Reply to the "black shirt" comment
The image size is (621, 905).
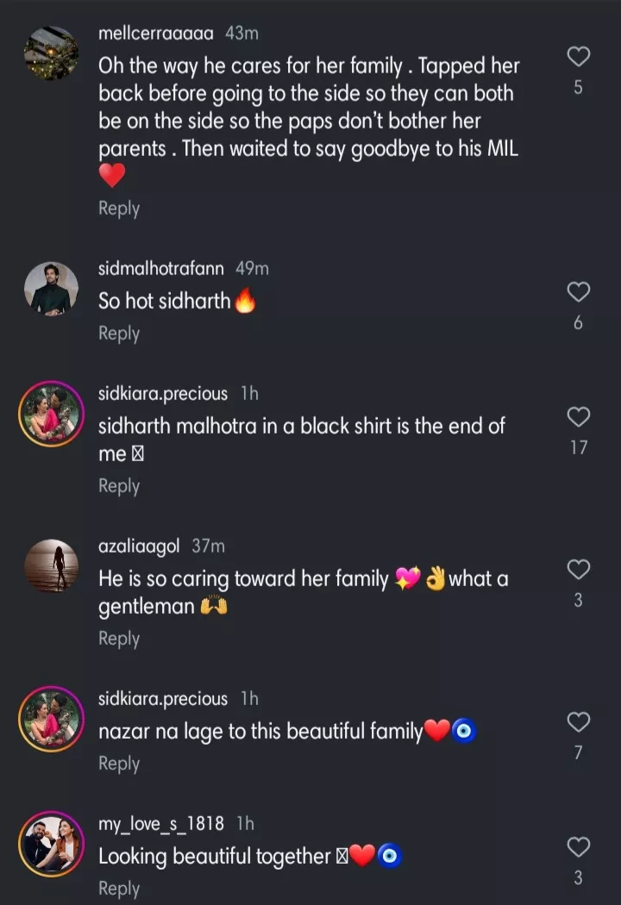119,486
